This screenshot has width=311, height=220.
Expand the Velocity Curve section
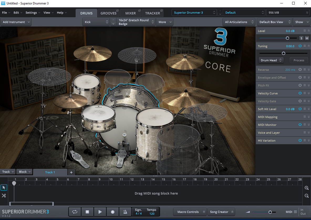pyautogui.click(x=309, y=93)
